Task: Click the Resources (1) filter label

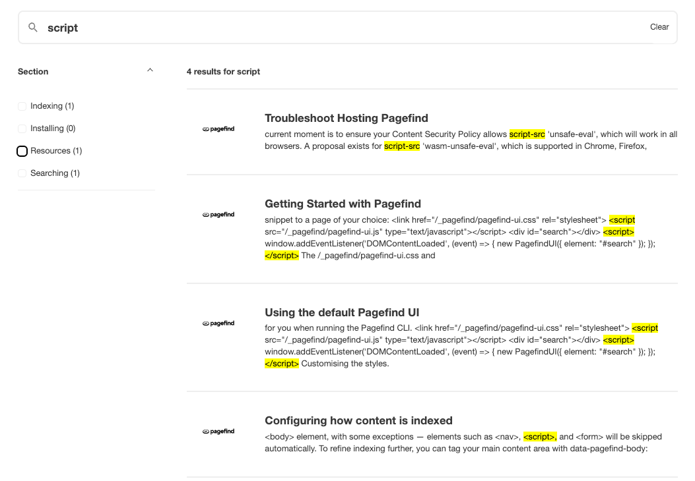Action: tap(56, 151)
